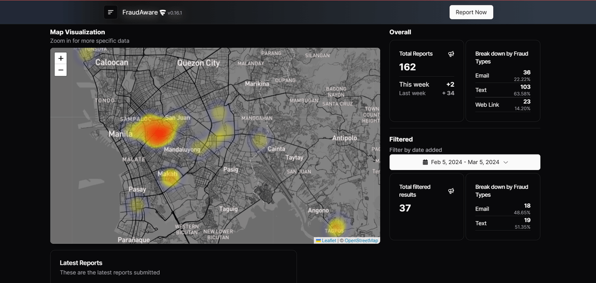Click the This week +2 row

tap(427, 84)
